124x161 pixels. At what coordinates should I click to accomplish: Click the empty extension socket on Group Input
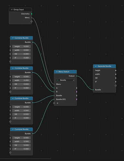pyautogui.click(x=32, y=22)
